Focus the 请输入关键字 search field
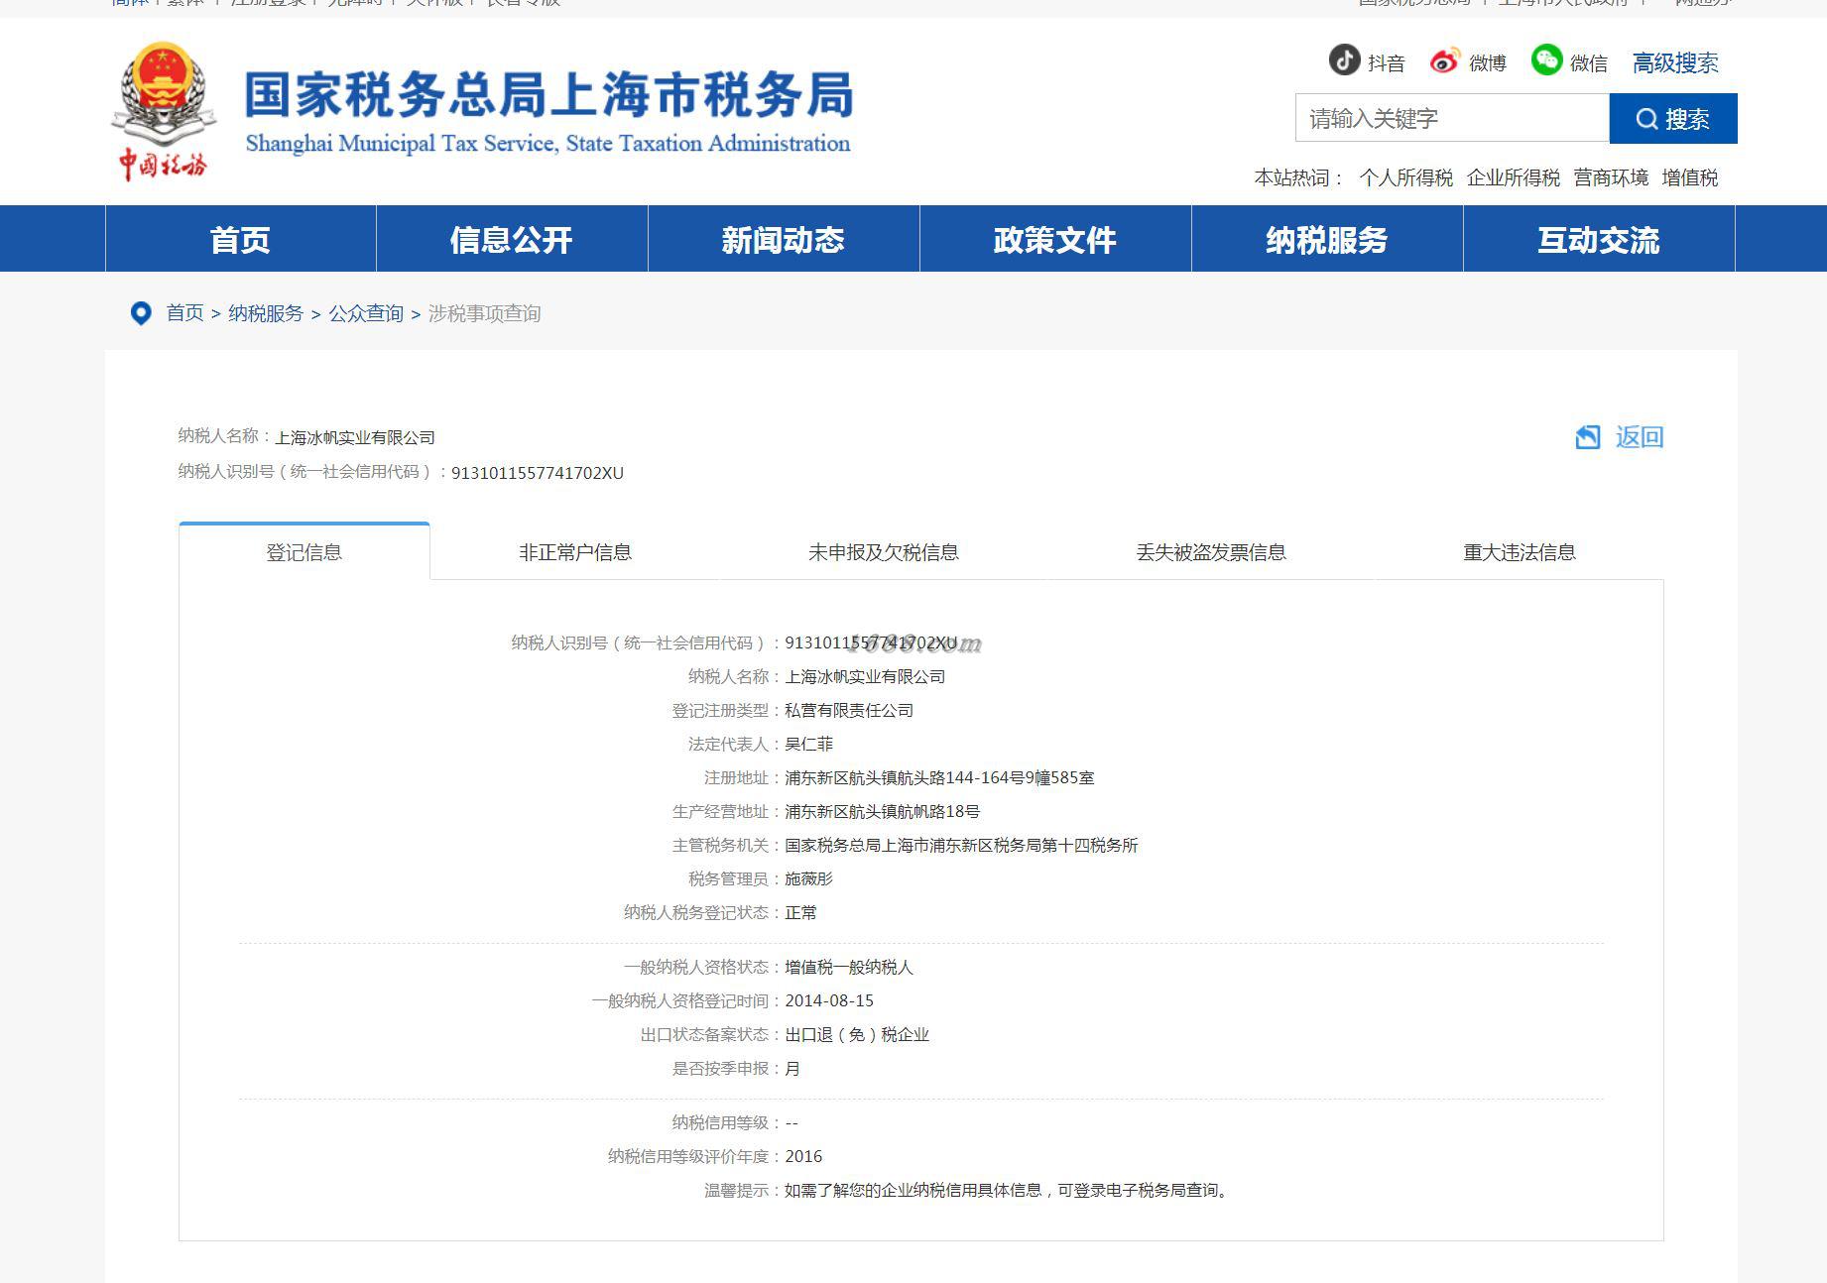The width and height of the screenshot is (1827, 1283). click(x=1451, y=118)
